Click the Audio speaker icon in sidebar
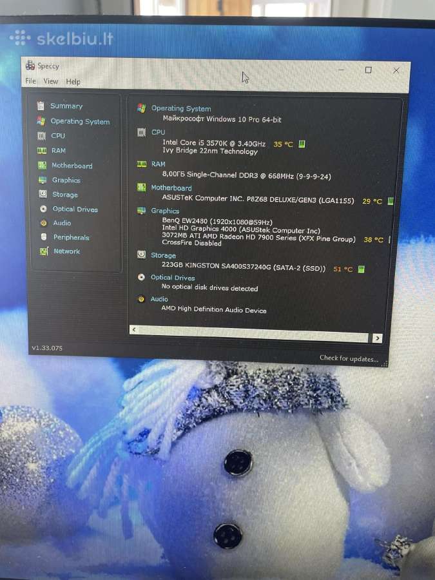The width and height of the screenshot is (435, 580). (44, 223)
